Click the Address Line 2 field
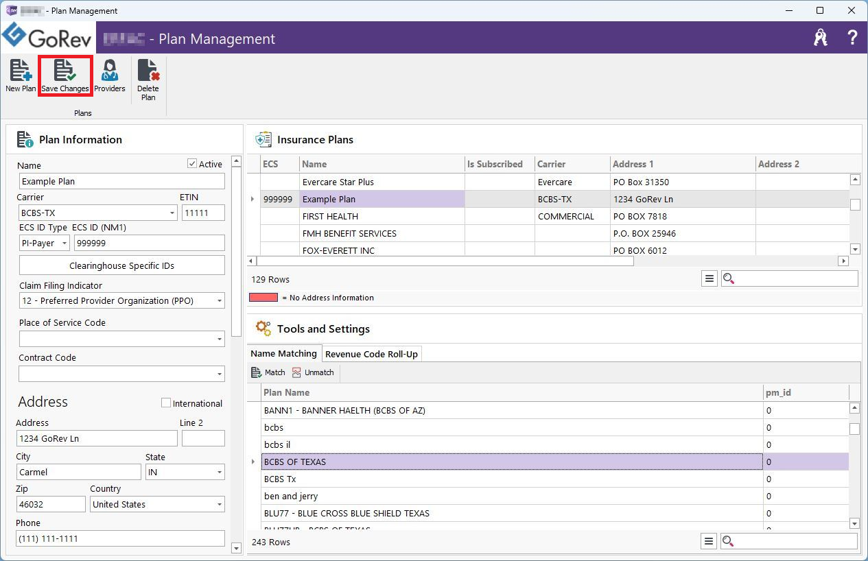This screenshot has height=561, width=868. [x=203, y=438]
